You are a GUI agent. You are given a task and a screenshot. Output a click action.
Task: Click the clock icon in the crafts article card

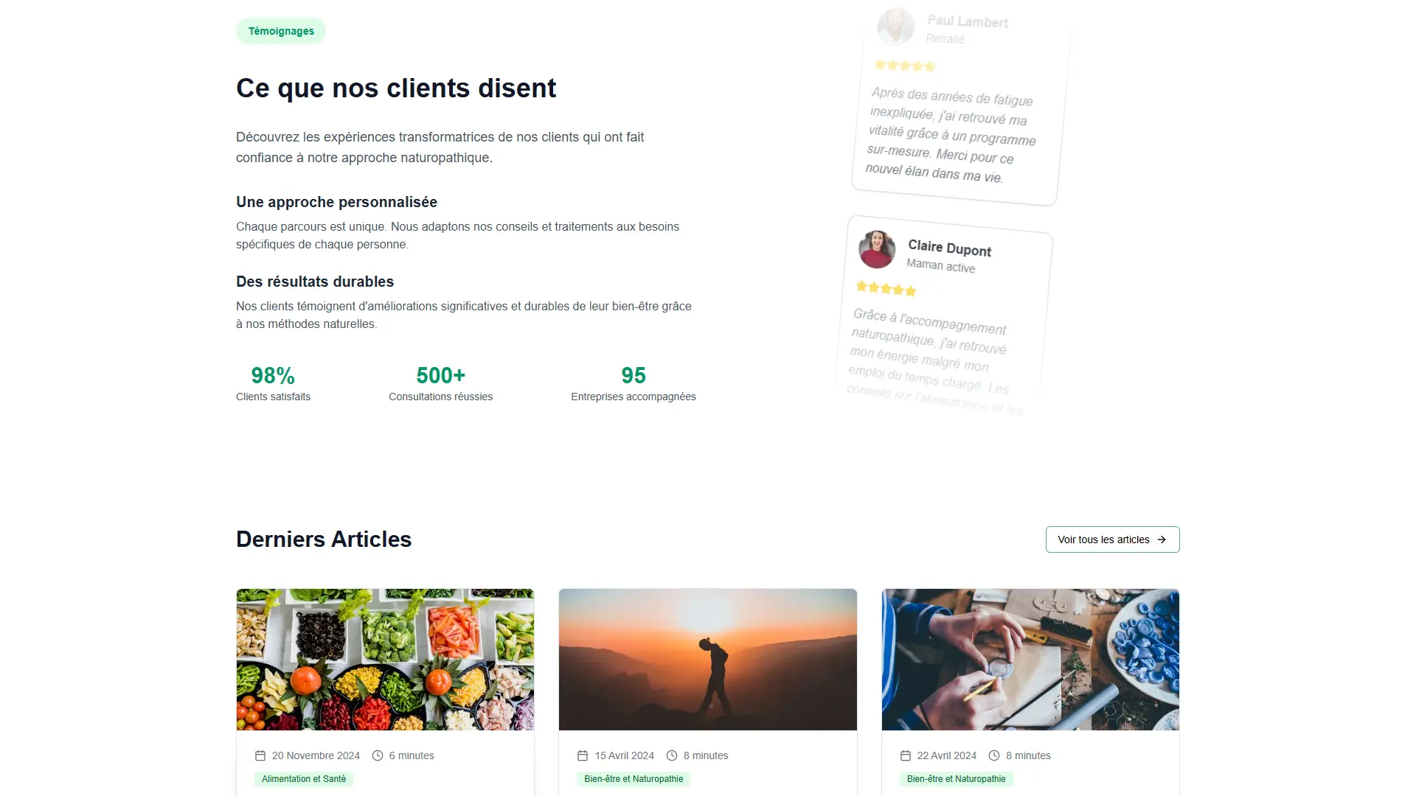994,755
